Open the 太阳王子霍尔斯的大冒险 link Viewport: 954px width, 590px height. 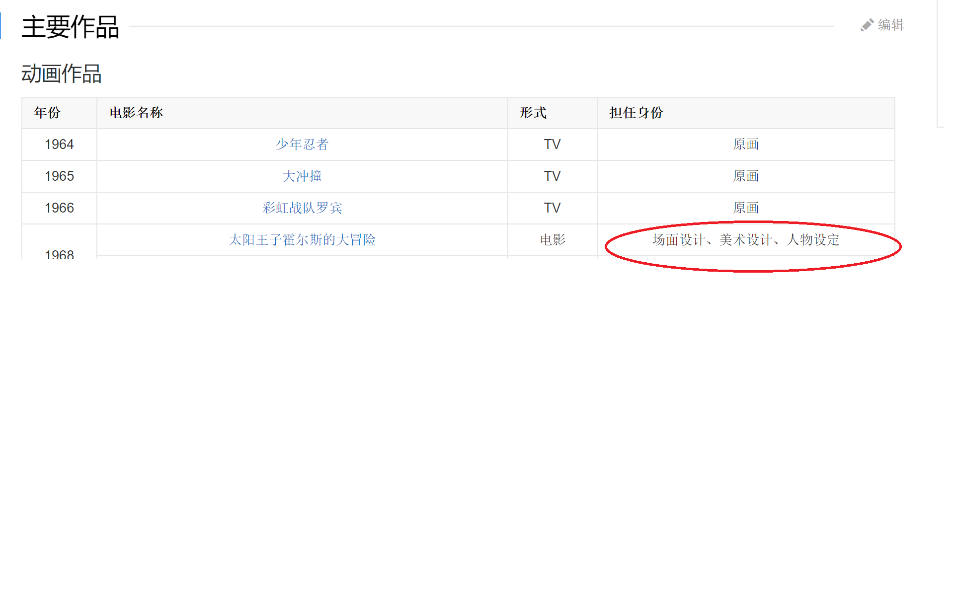tap(302, 240)
